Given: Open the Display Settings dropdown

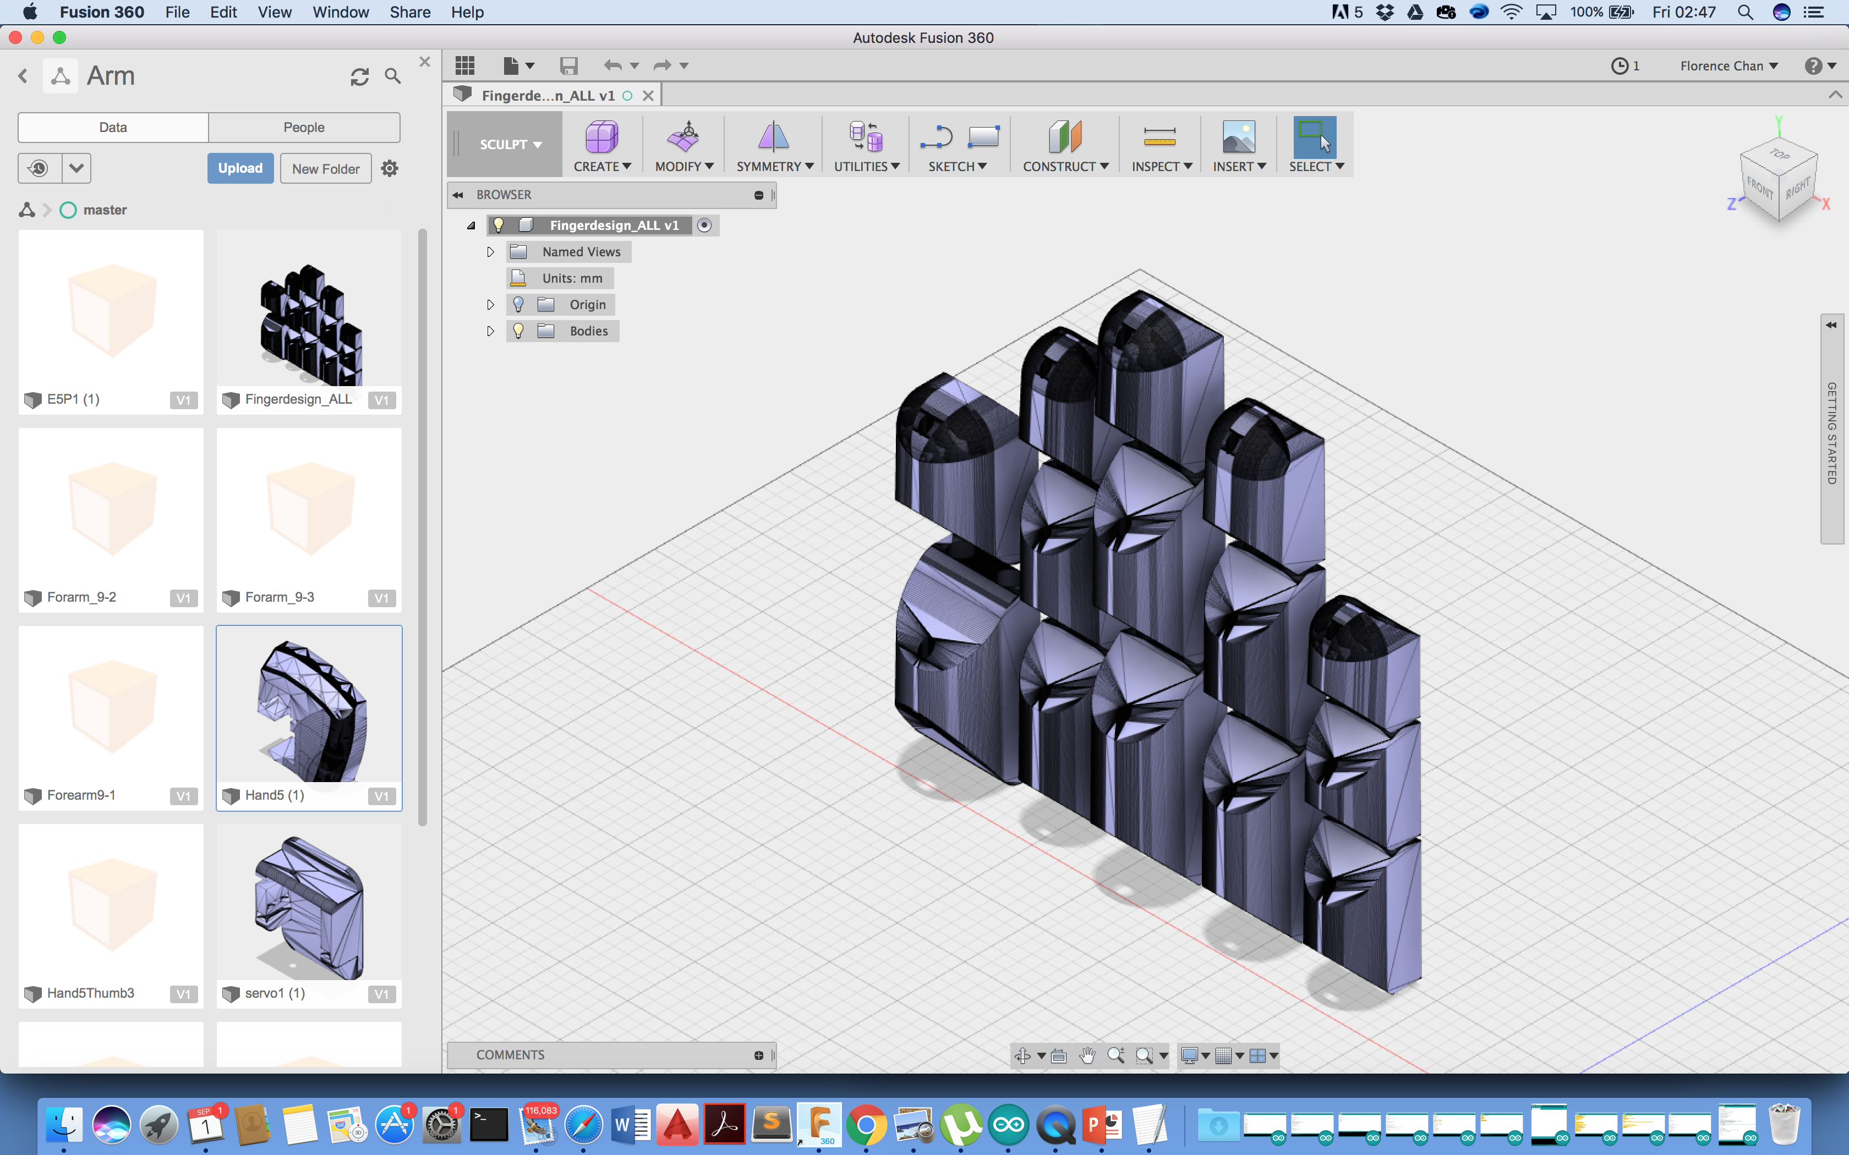Looking at the screenshot, I should pos(1194,1055).
